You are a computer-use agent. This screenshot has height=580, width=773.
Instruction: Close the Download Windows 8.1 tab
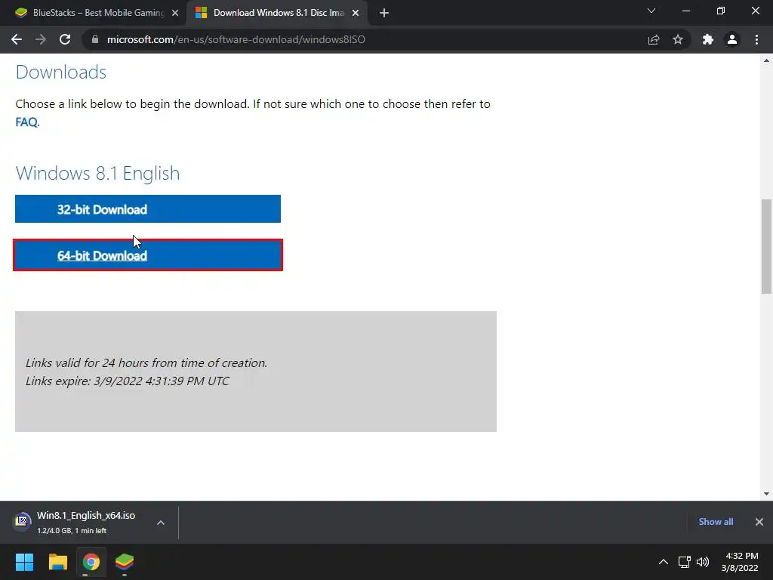click(356, 13)
